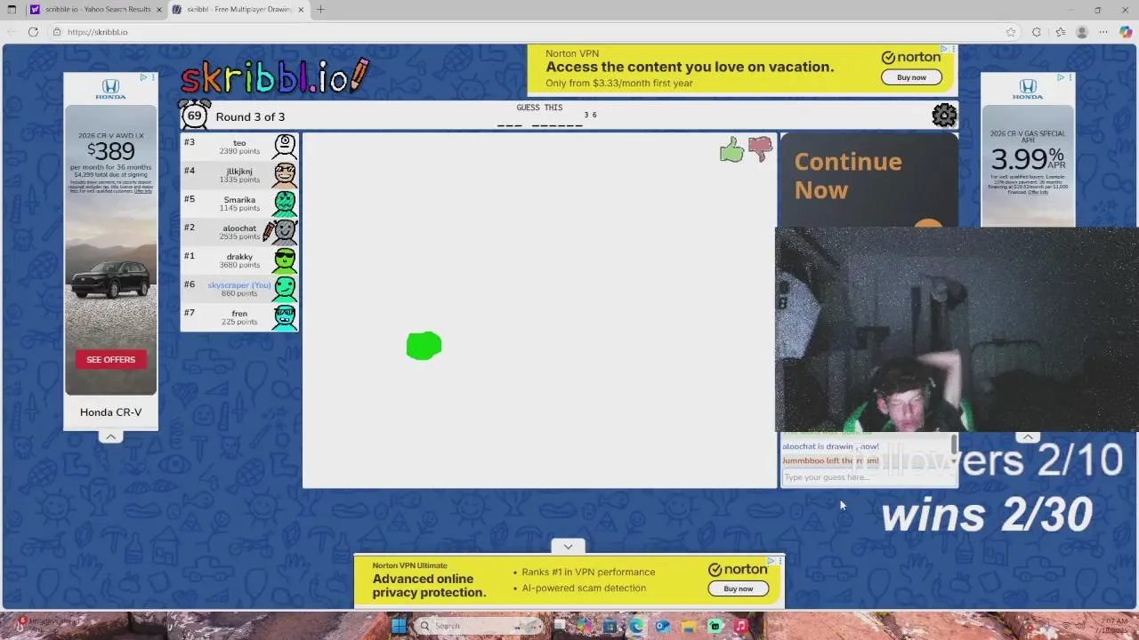
Task: Open the Honda CR-V link
Action: coord(110,412)
